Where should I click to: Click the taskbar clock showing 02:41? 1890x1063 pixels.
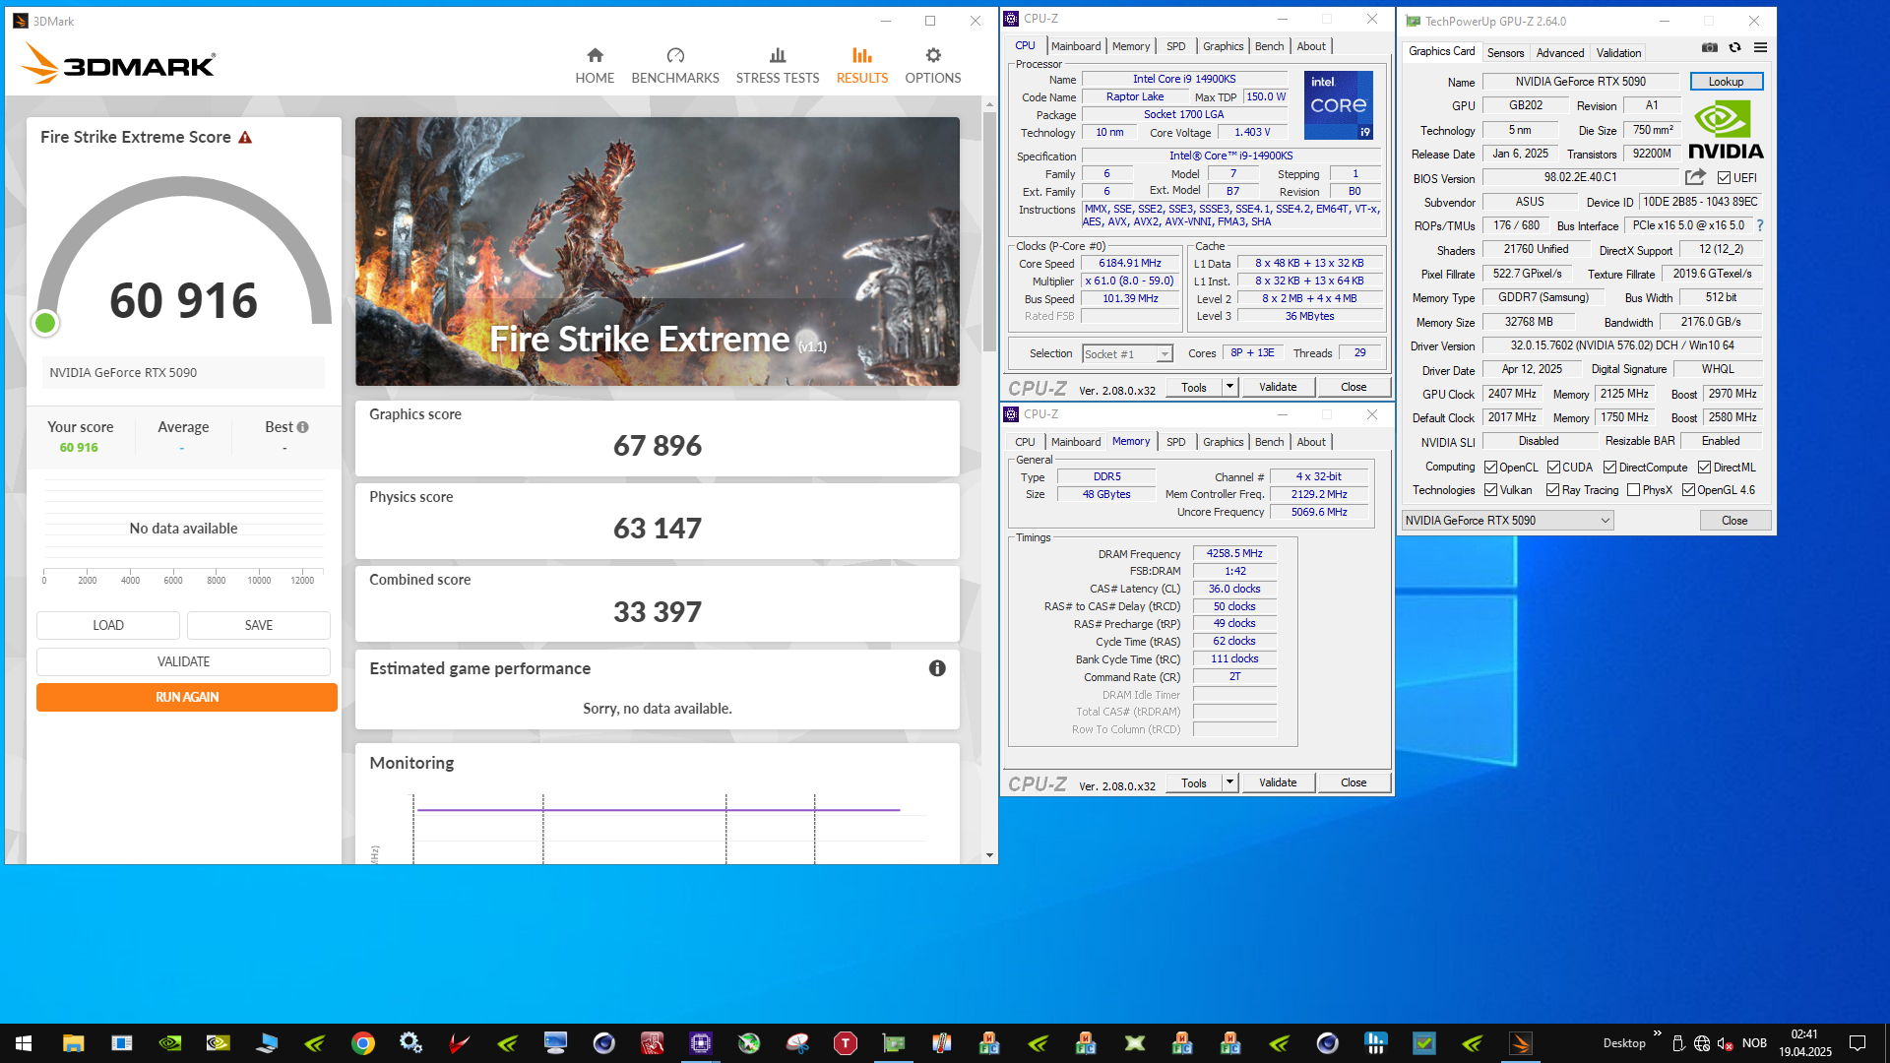1804,1043
